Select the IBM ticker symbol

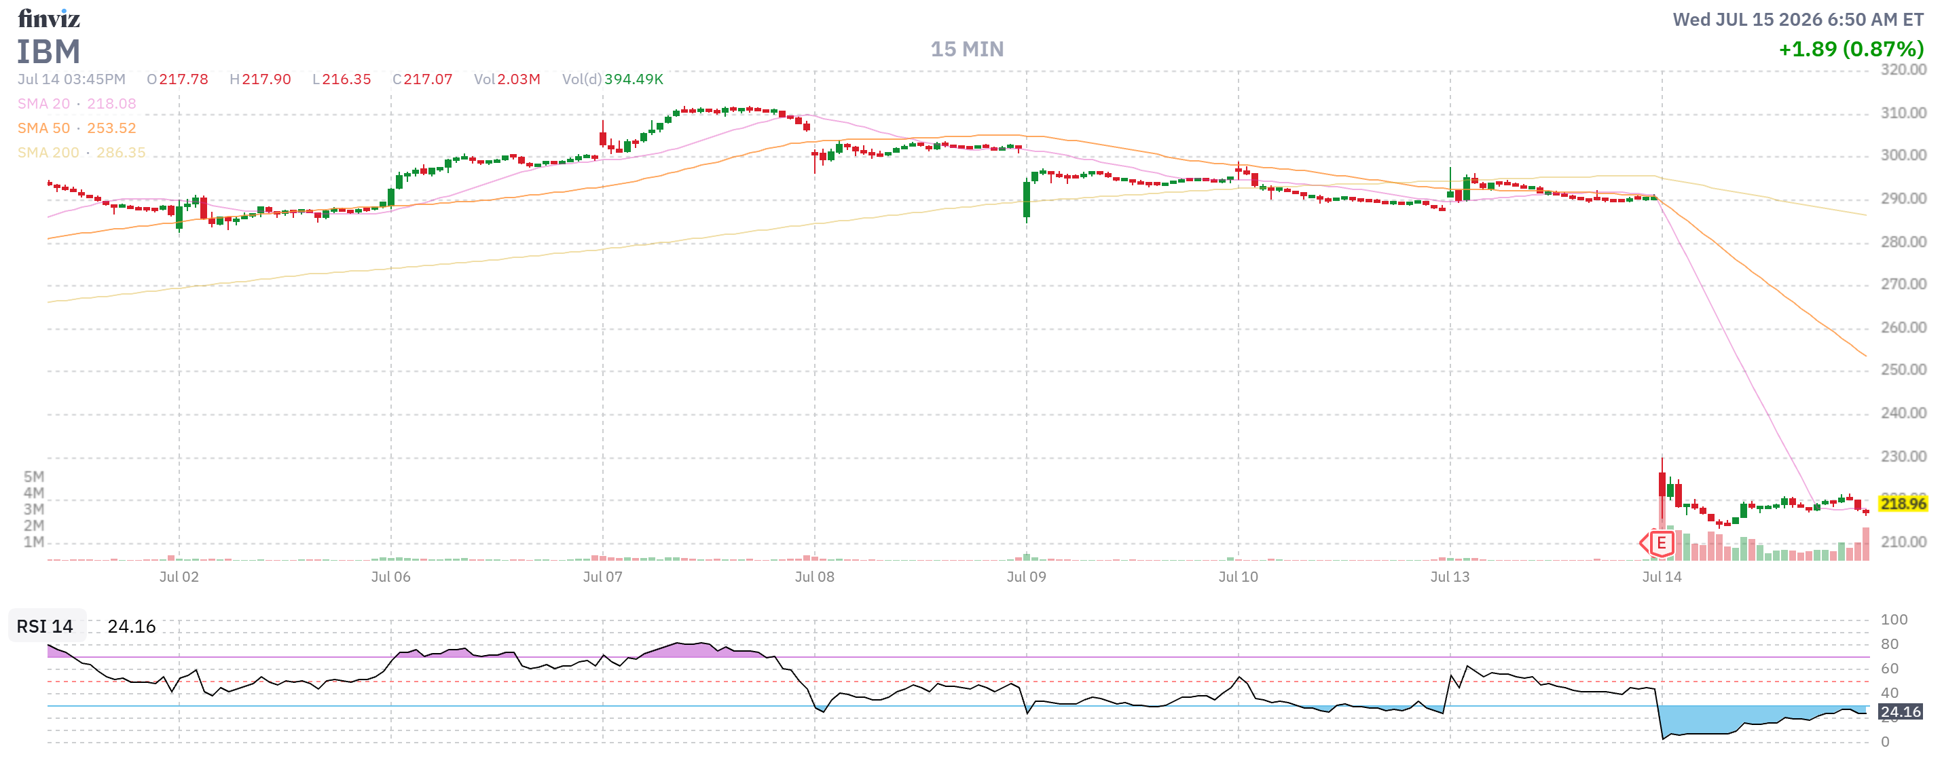pyautogui.click(x=49, y=52)
